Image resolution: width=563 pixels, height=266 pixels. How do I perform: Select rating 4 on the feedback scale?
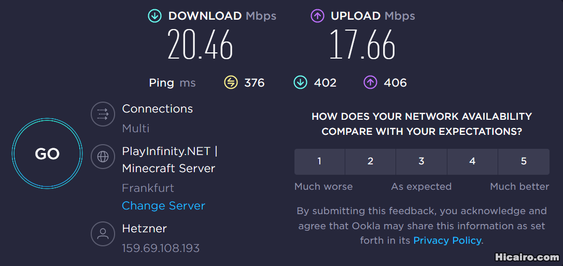click(472, 161)
